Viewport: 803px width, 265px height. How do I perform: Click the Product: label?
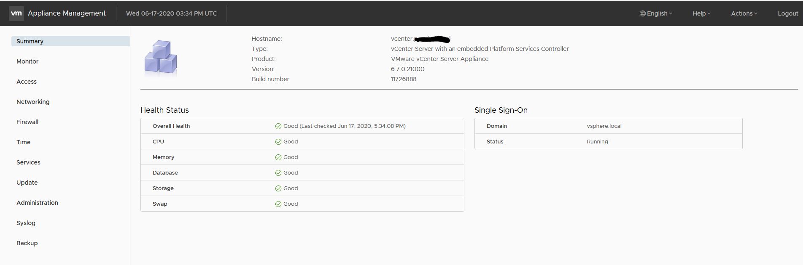tap(264, 59)
